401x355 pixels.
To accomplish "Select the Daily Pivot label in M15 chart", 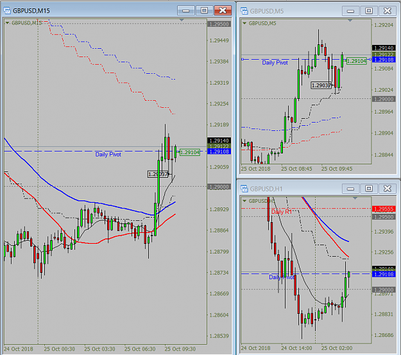I will tap(108, 154).
